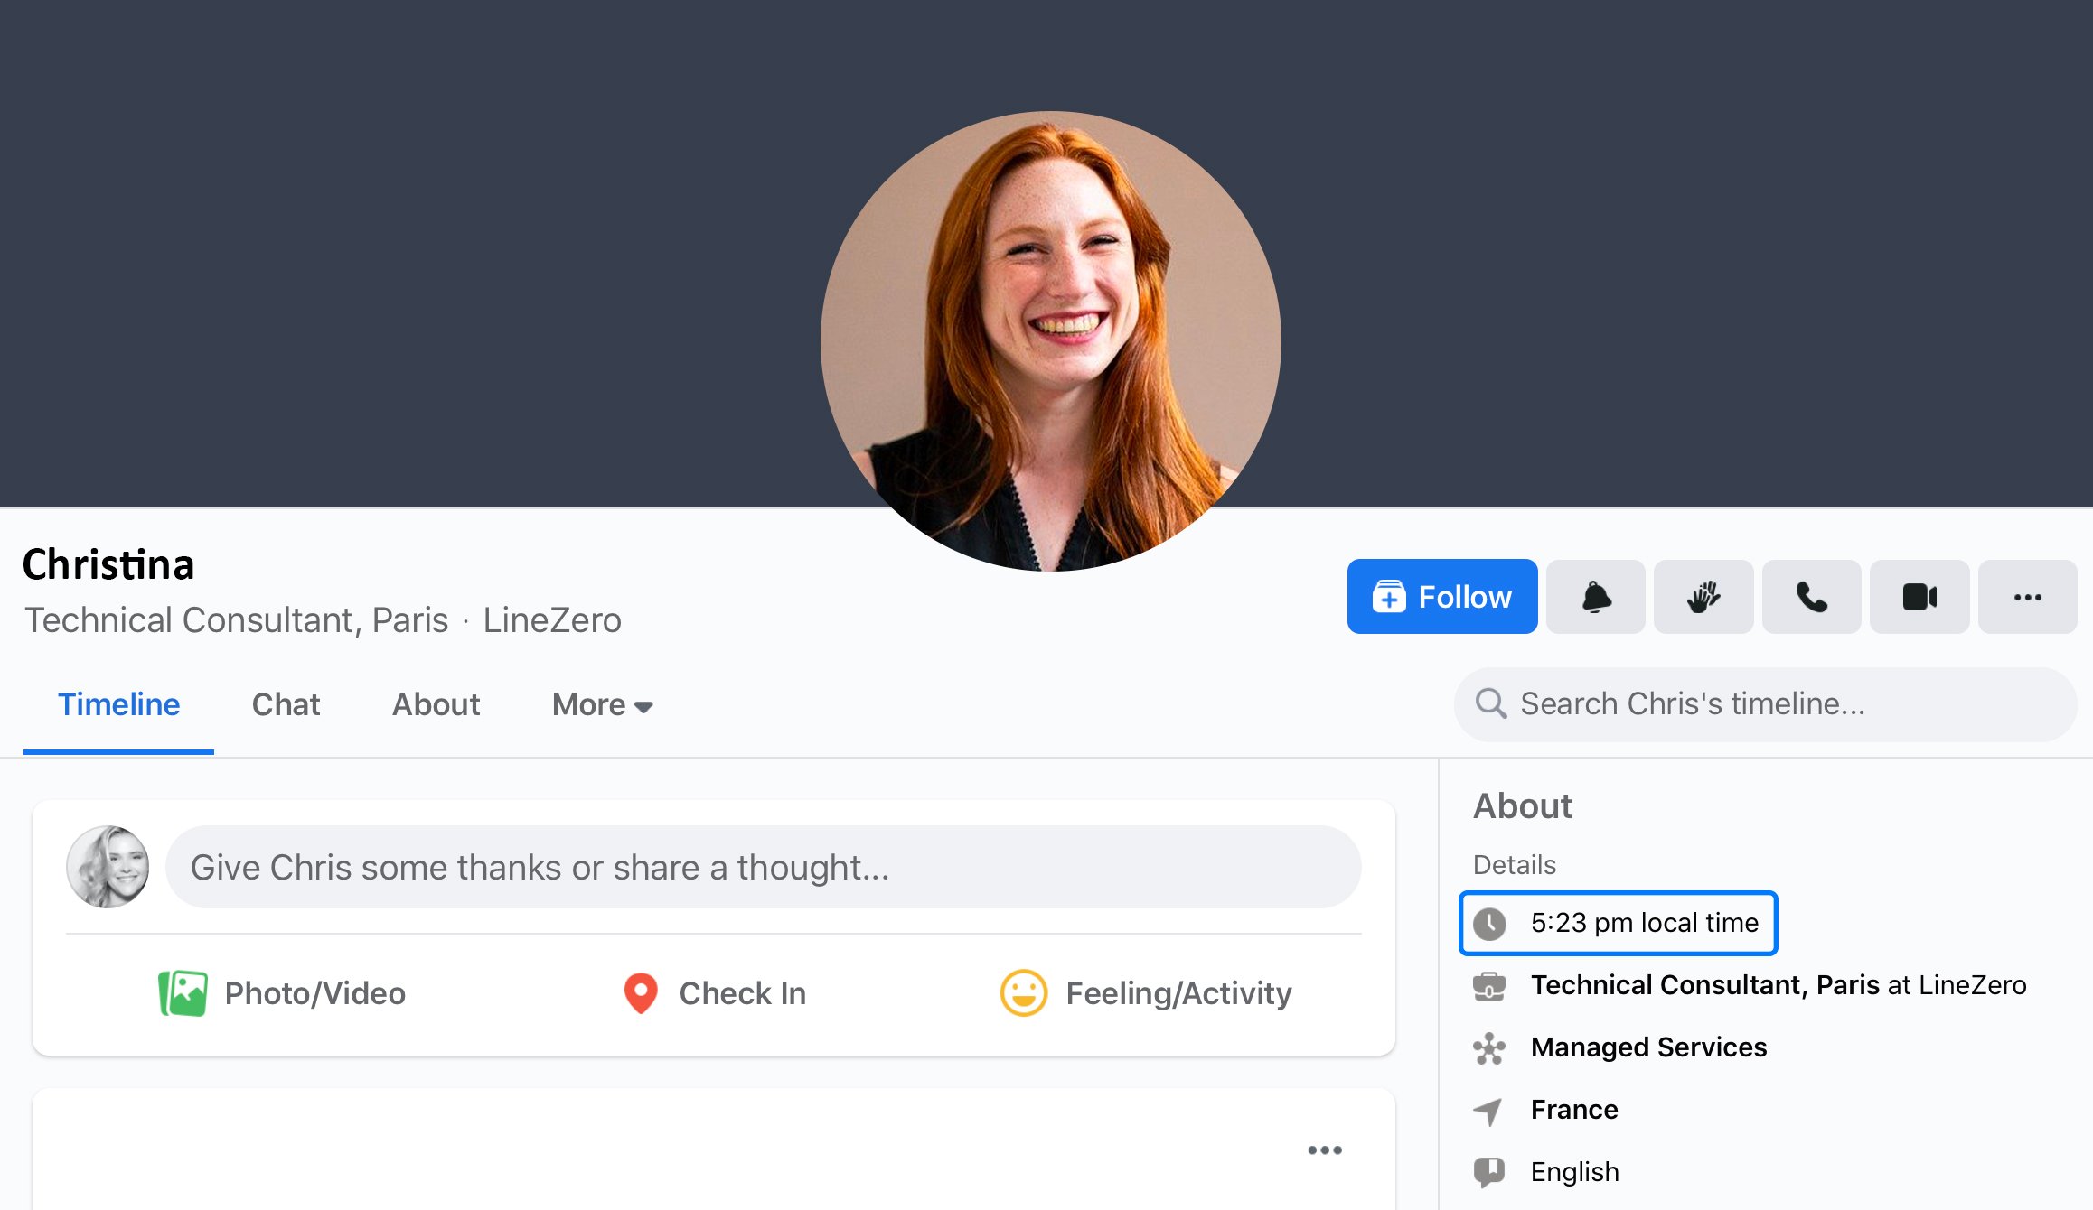Image resolution: width=2093 pixels, height=1210 pixels.
Task: Click the local time clock icon
Action: 1490,924
